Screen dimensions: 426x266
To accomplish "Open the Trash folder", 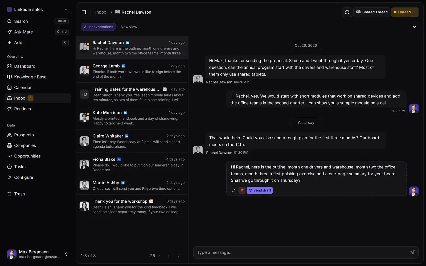I will tap(38, 194).
